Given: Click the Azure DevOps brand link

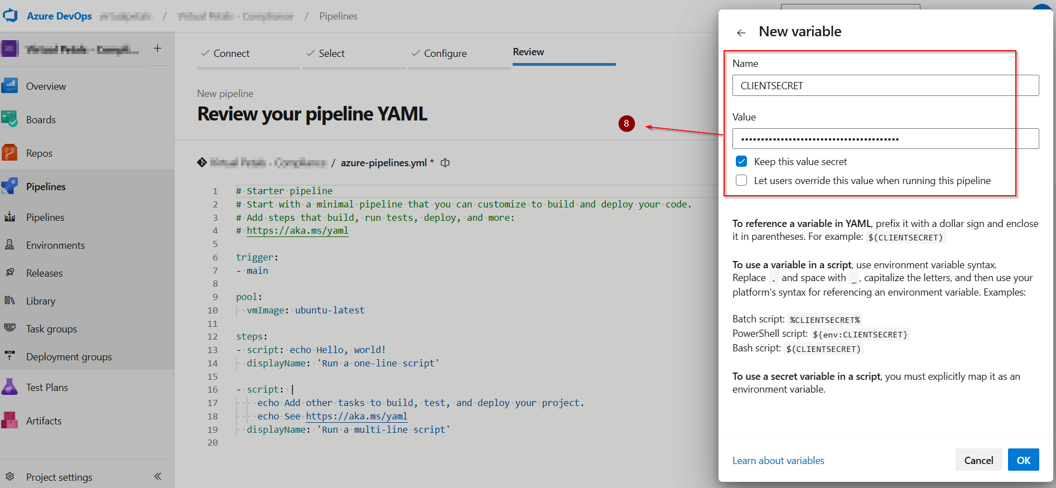Looking at the screenshot, I should (x=59, y=16).
